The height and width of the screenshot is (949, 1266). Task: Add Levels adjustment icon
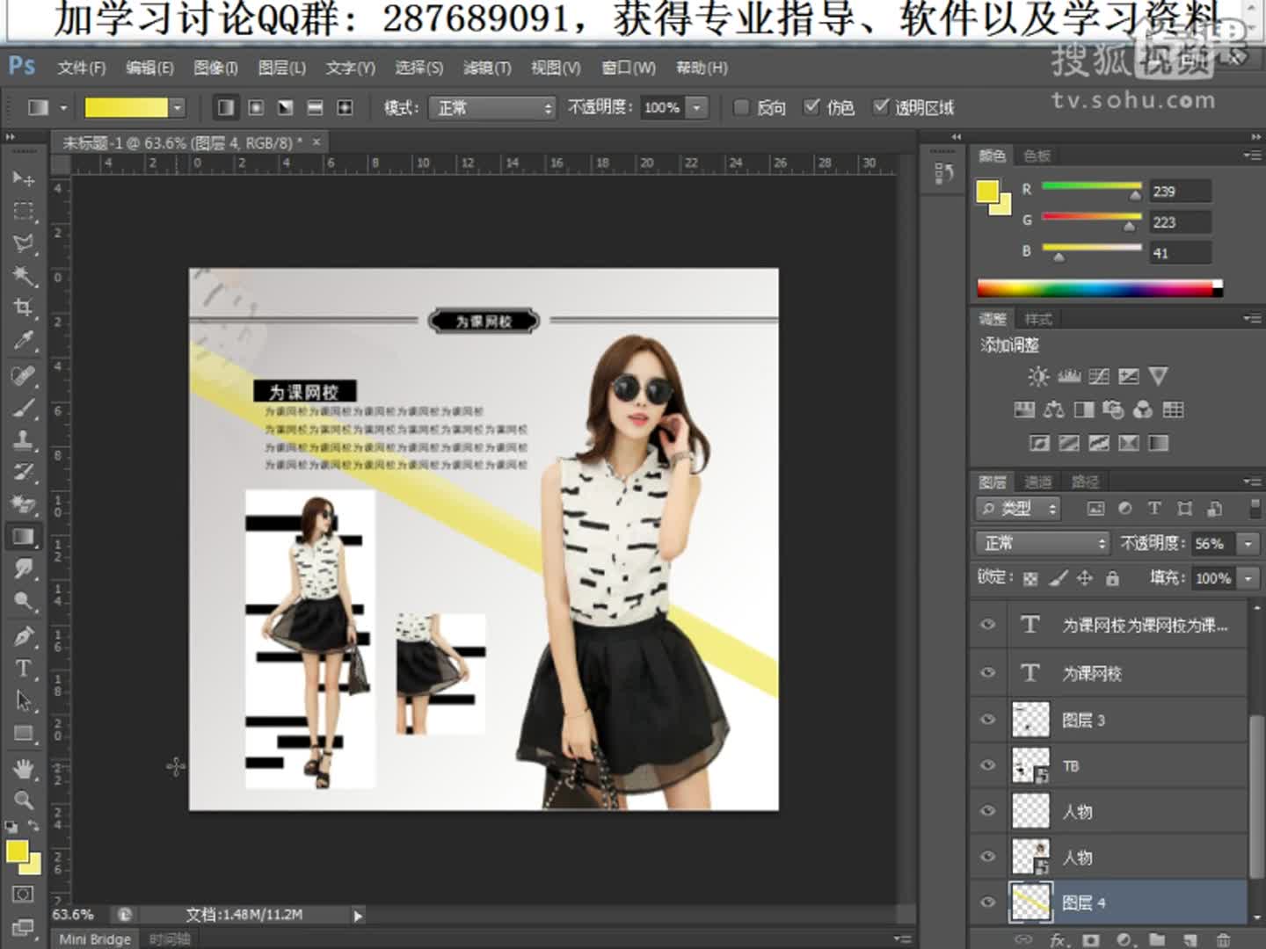[1069, 376]
